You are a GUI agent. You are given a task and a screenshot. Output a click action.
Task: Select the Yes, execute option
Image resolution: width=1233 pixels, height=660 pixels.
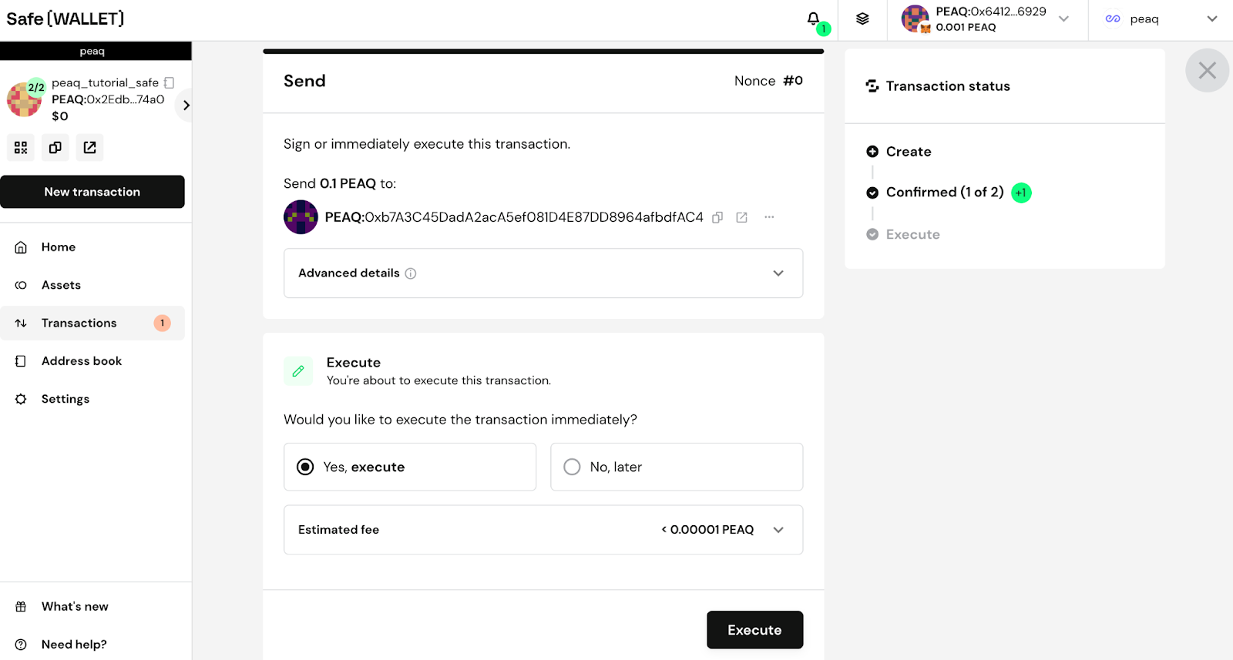coord(305,467)
